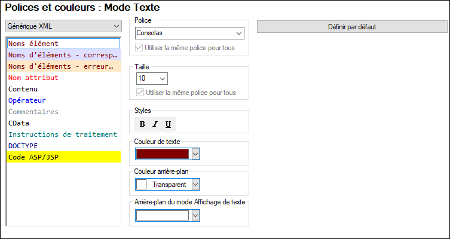
Task: Open Arrière-plan du mode Affichage dropdown
Action: click(195, 215)
